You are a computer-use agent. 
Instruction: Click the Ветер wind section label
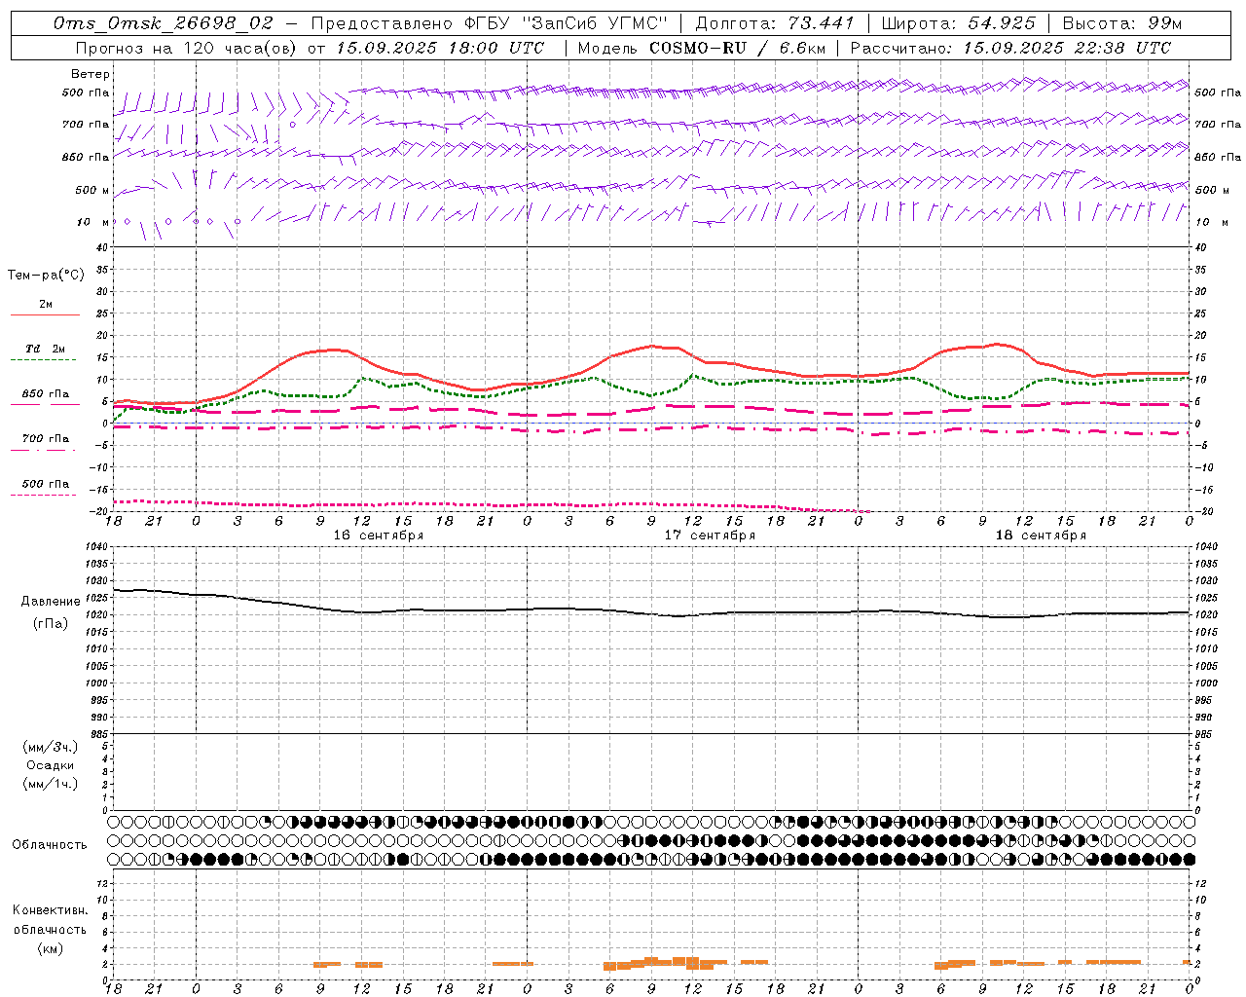[x=91, y=74]
